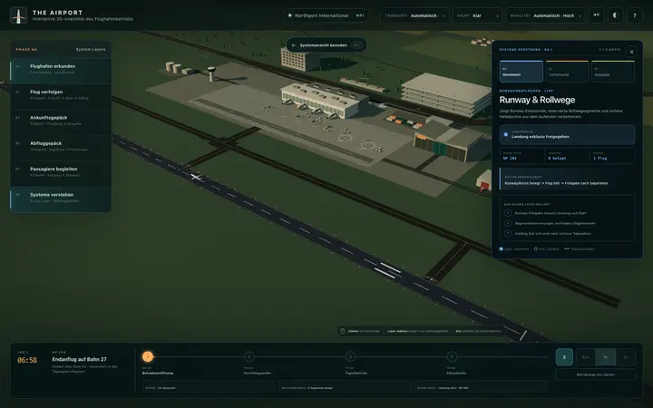This screenshot has height=408, width=653.
Task: Click the Landung exklusiv freigegeben status
Action: (x=541, y=137)
